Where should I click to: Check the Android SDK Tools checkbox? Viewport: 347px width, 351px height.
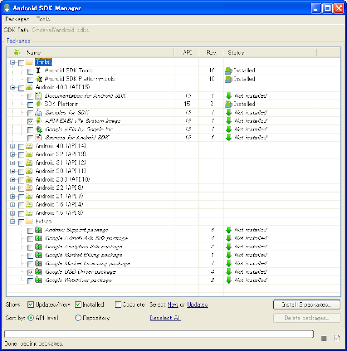31,71
